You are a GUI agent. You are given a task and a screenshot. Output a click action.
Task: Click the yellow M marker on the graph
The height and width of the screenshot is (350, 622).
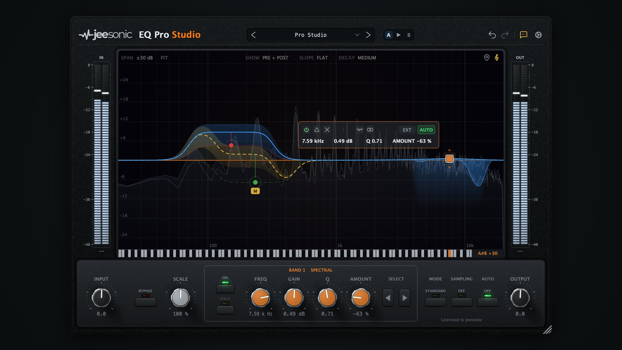(255, 191)
